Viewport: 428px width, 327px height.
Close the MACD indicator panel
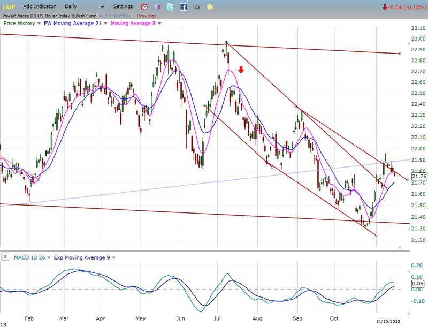(x=5, y=257)
